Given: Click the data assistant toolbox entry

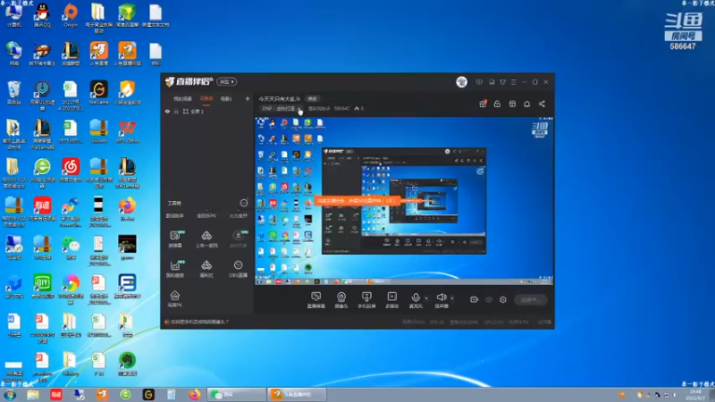Looking at the screenshot, I should coord(175,215).
